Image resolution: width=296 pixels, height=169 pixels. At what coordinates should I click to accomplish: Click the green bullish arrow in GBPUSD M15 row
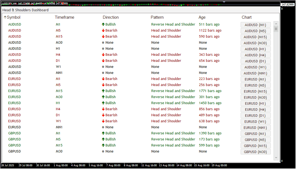pyautogui.click(x=103, y=145)
